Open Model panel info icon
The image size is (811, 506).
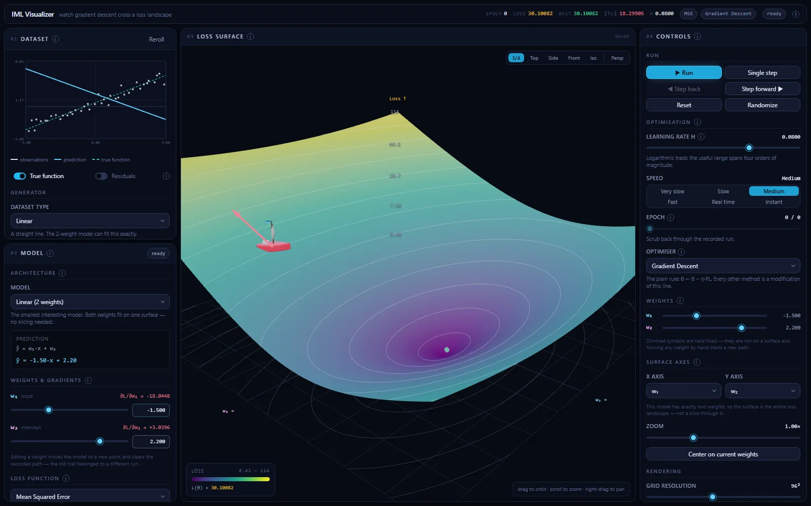(x=50, y=253)
